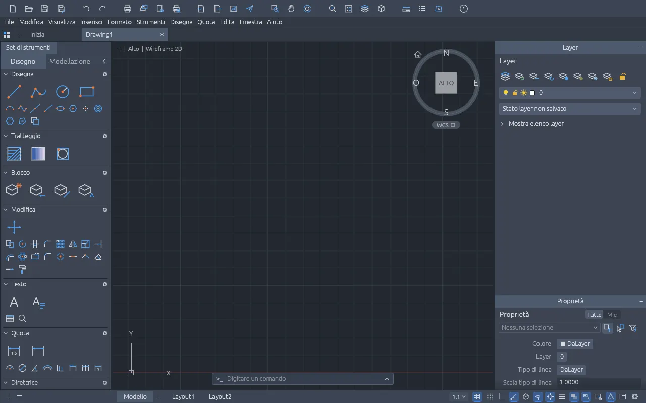Open the Visualizza menu

[x=62, y=22]
